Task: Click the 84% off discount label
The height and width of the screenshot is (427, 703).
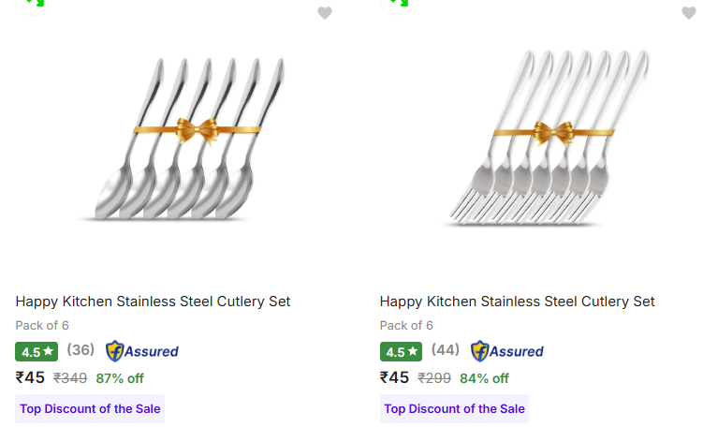Action: click(484, 378)
